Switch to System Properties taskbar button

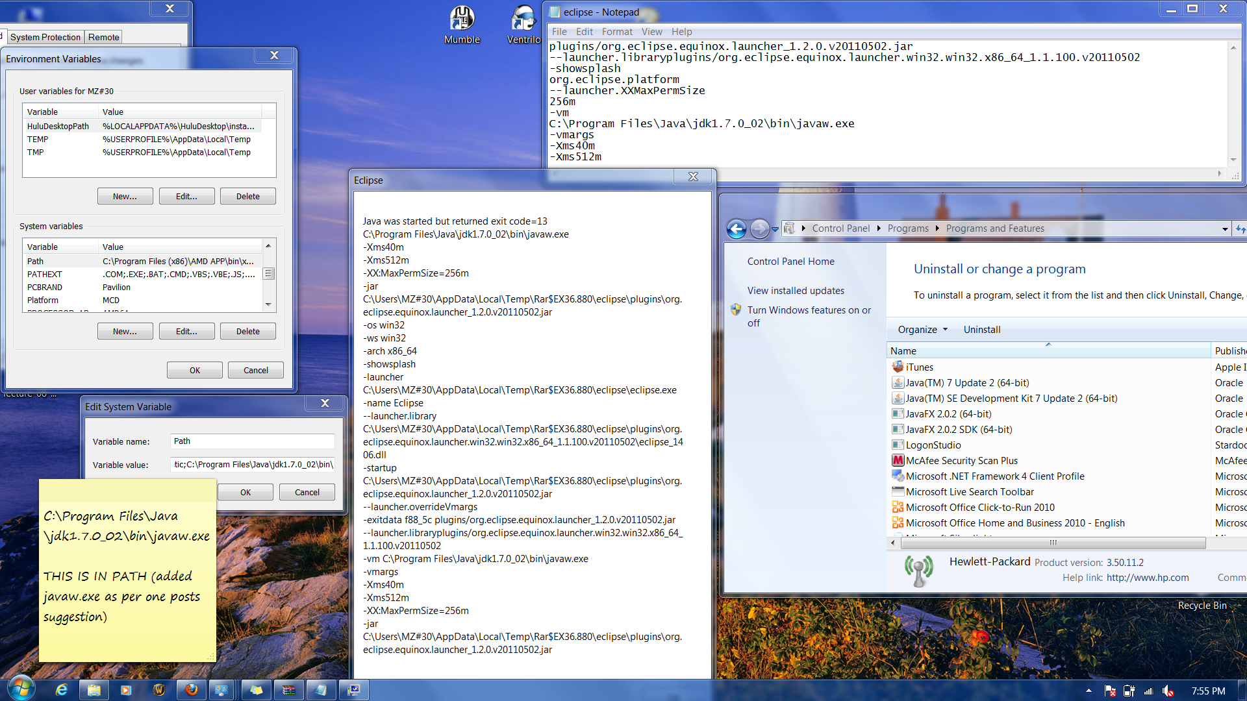click(354, 690)
